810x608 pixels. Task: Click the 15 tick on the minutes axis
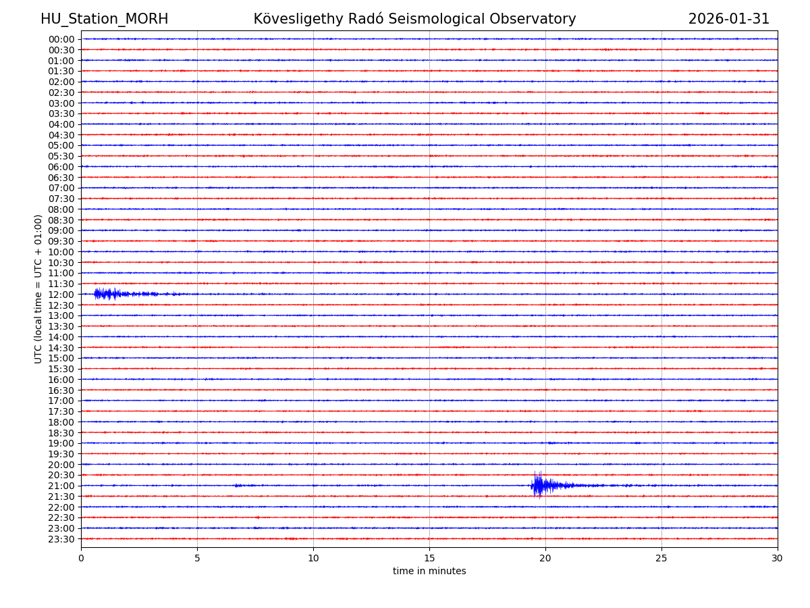[429, 558]
